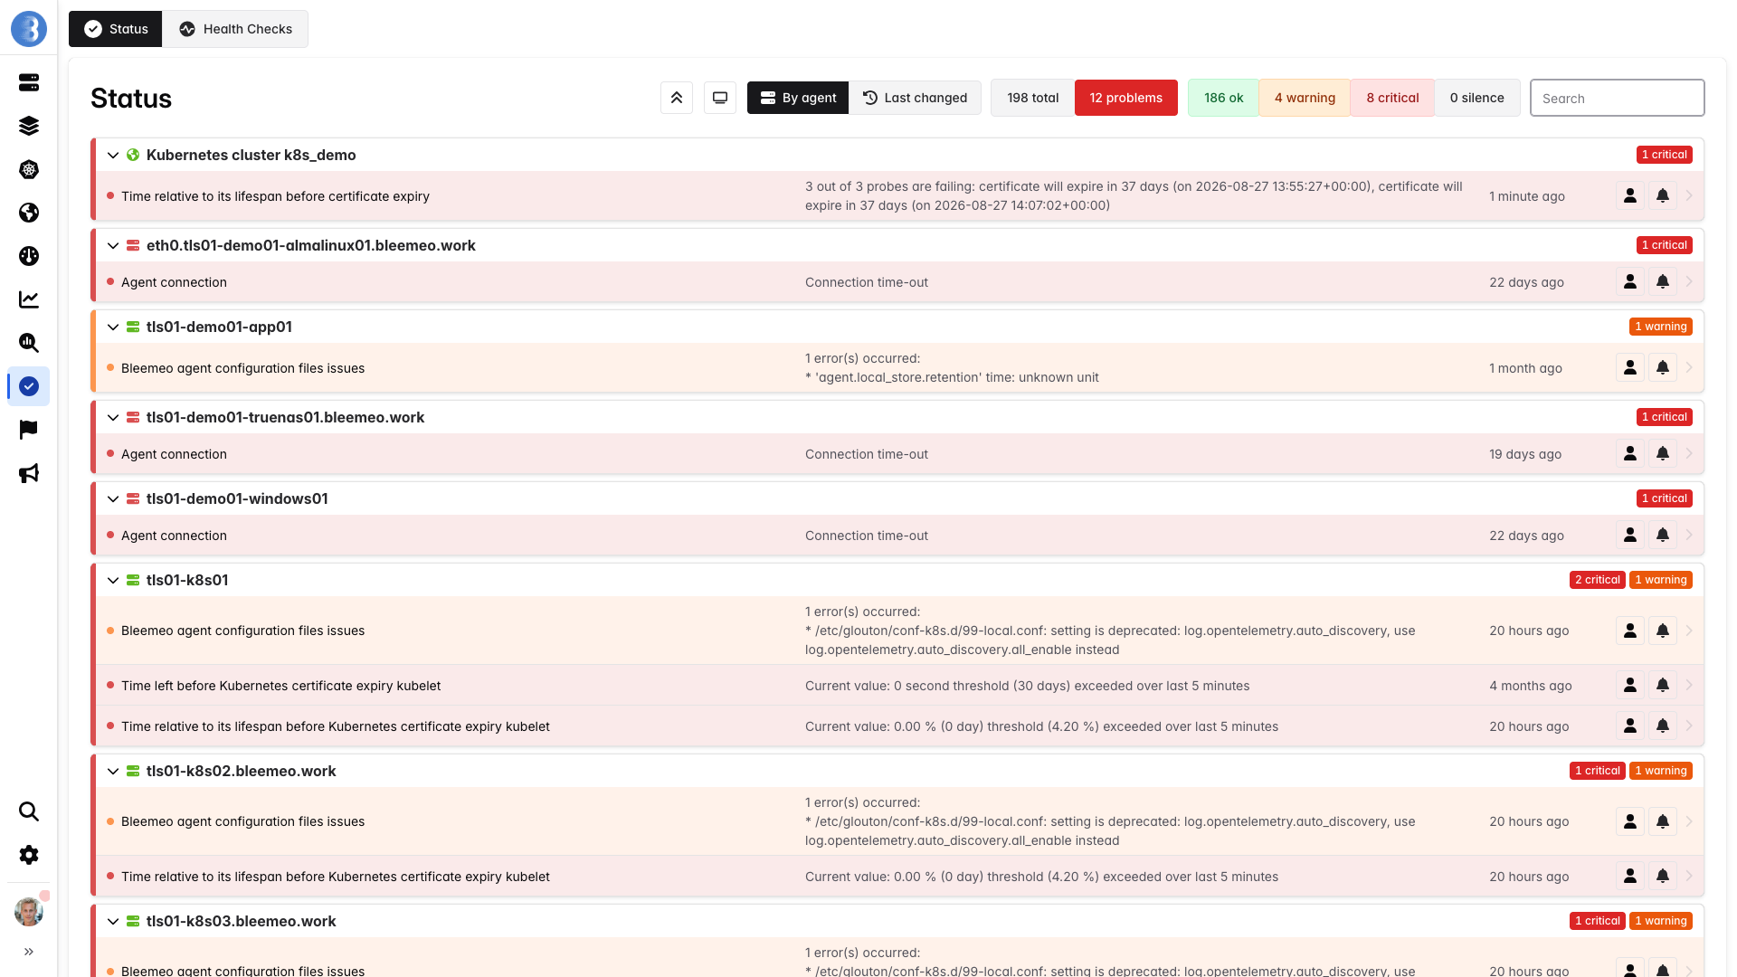Collapse tls01-demo01-truenas01 group
The height and width of the screenshot is (977, 1737).
113,418
